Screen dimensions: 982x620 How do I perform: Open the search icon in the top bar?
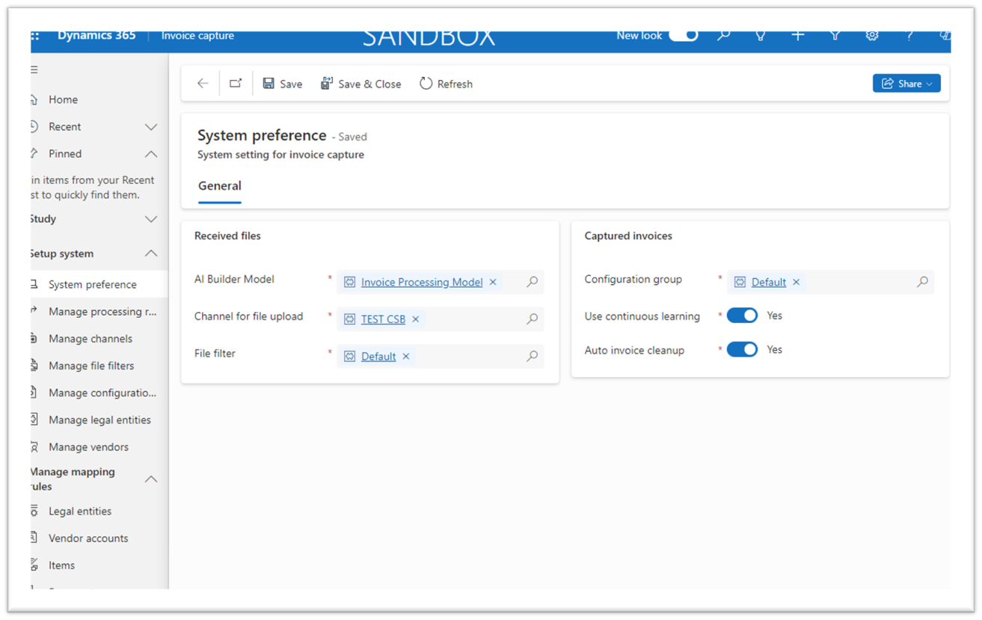[x=722, y=34]
